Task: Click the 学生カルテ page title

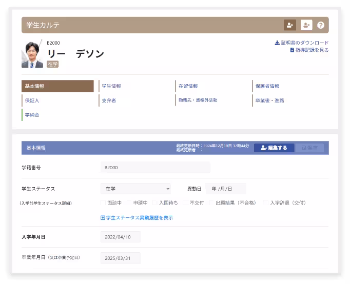Action: [x=43, y=25]
